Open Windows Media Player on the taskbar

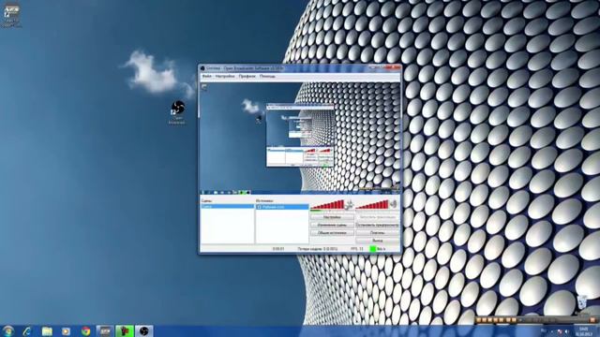[66, 331]
